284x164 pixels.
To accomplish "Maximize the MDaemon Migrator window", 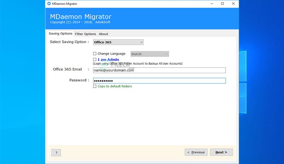I will point(223,4).
